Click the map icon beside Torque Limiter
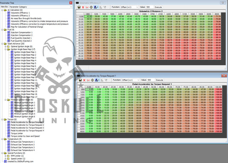Image resolution: width=228 pixels, height=163 pixels. pos(9,133)
